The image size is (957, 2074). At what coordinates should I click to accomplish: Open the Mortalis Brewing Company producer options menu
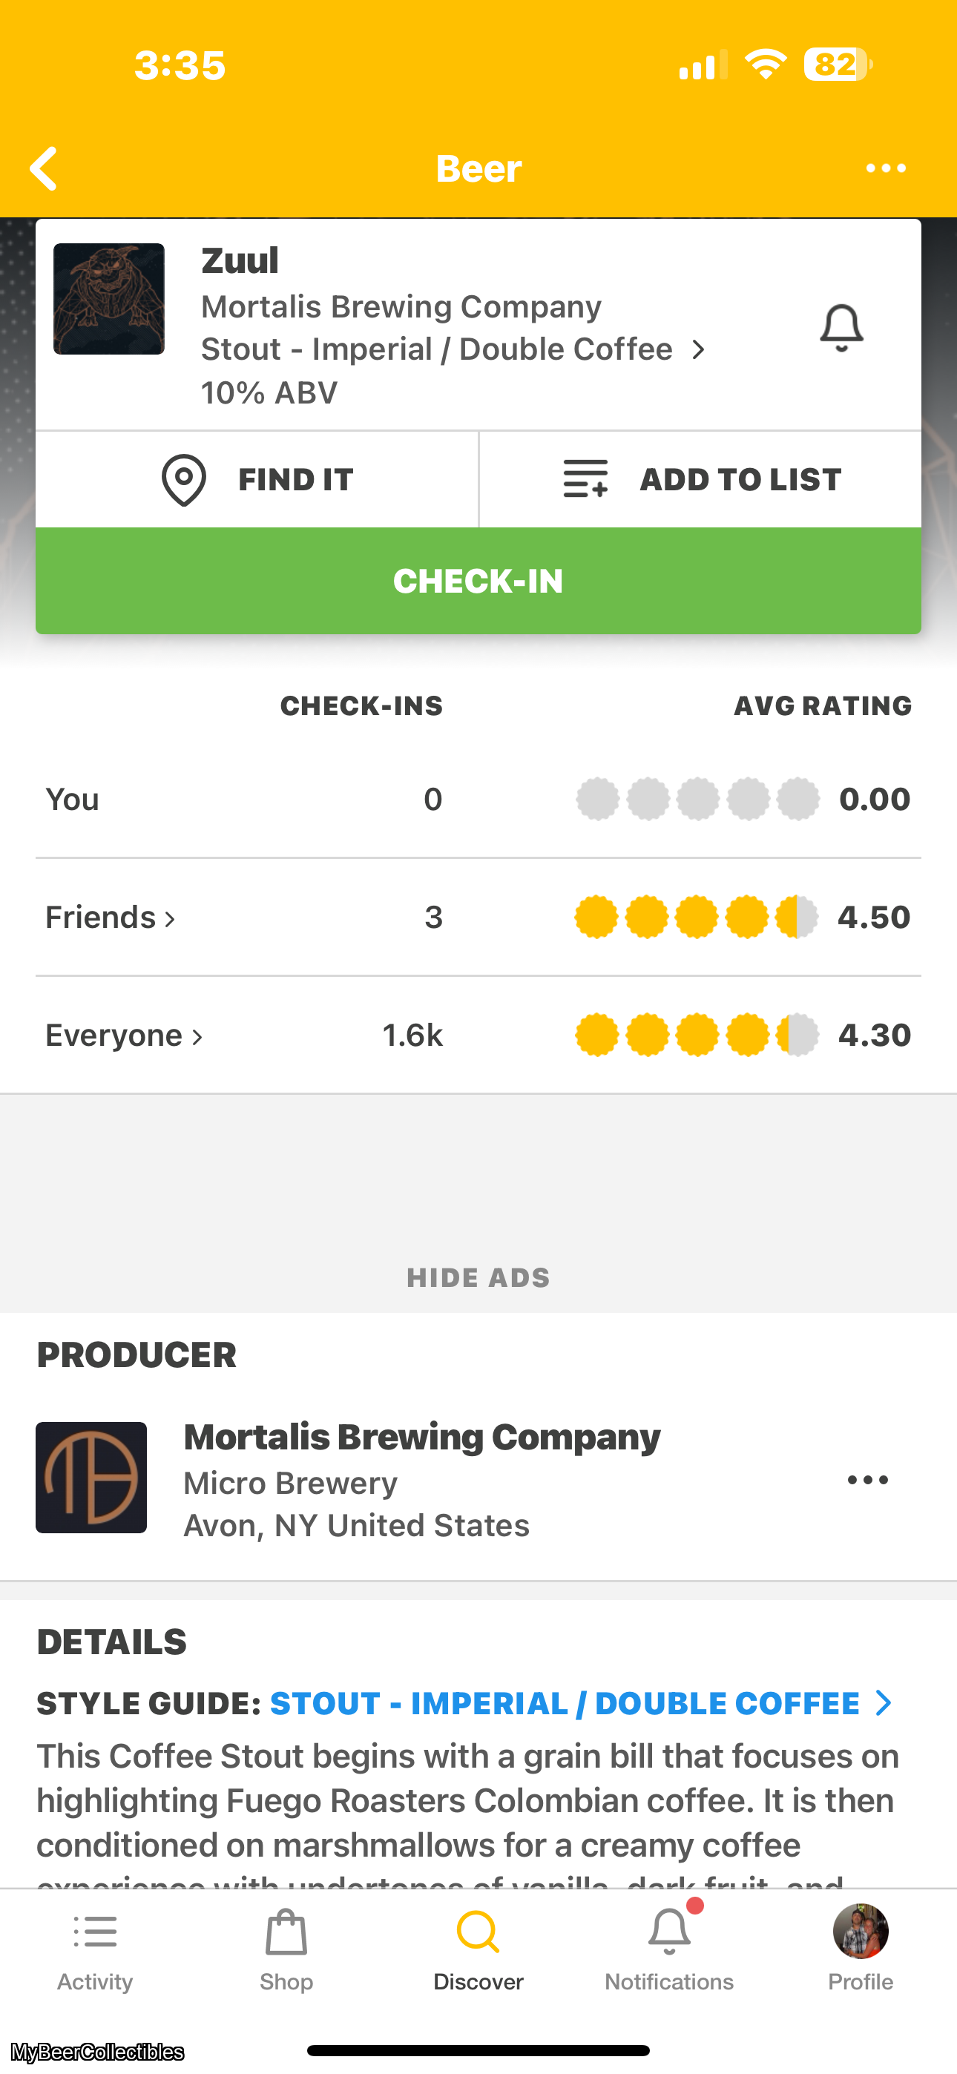[x=867, y=1480]
